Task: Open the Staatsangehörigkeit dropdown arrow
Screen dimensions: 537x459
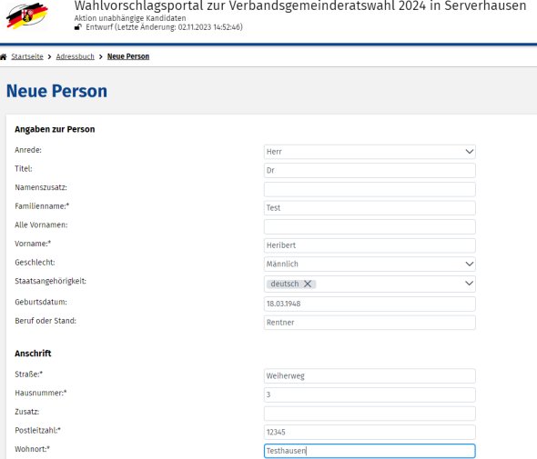Action: (x=469, y=284)
